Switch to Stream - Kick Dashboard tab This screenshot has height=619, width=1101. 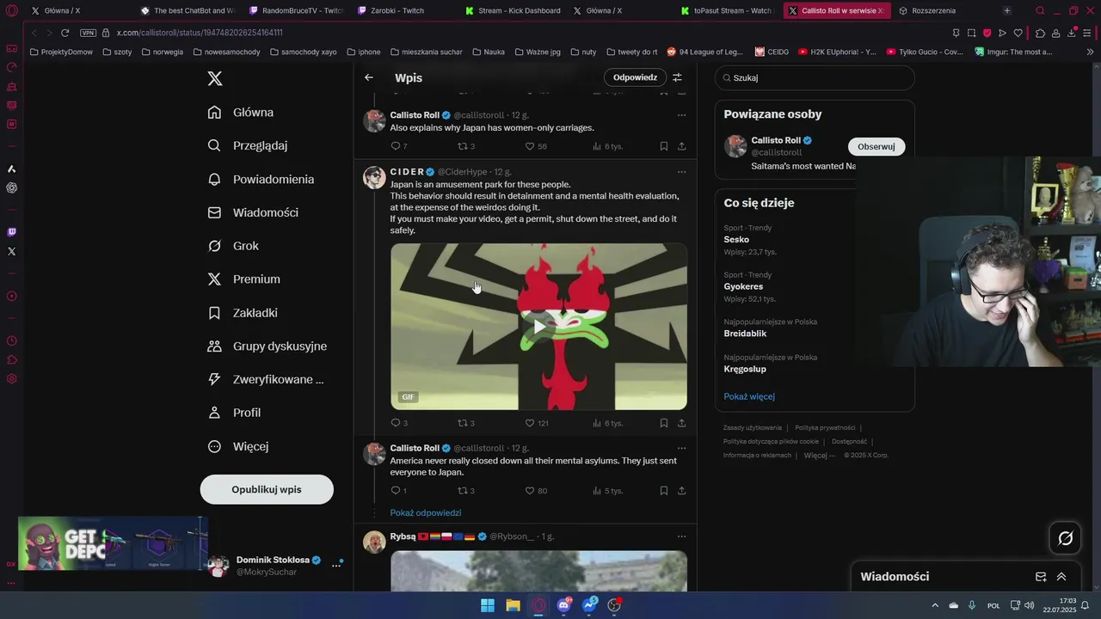click(519, 10)
